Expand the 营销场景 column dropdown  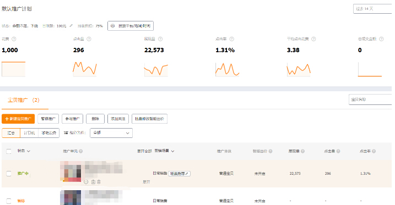172,151
